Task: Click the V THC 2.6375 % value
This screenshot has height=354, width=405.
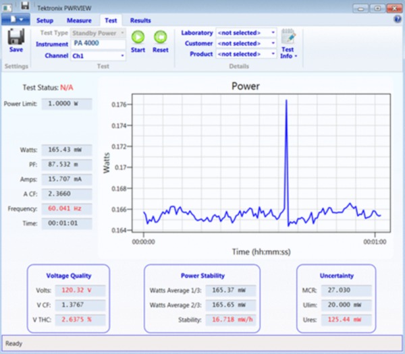Action: click(80, 320)
